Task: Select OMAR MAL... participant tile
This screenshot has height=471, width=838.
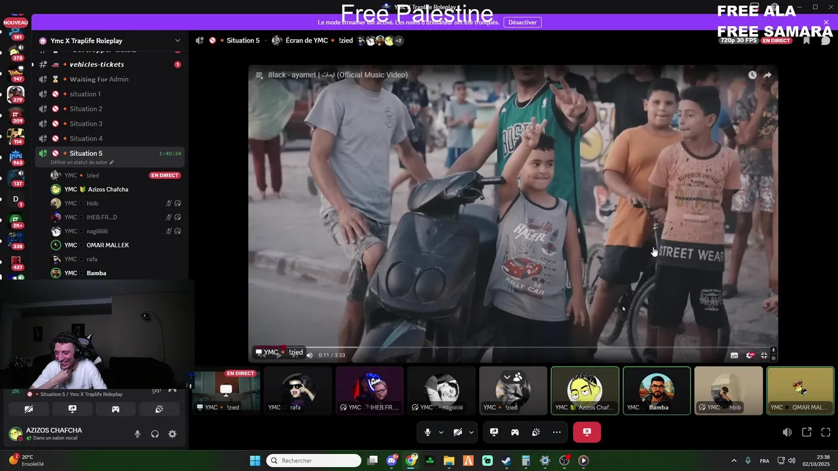Action: point(800,391)
